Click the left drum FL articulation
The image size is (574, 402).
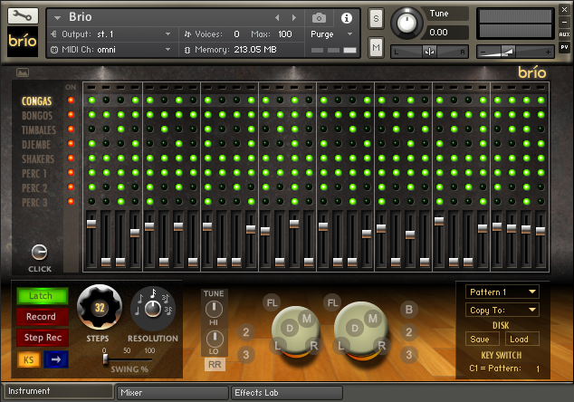coord(272,302)
